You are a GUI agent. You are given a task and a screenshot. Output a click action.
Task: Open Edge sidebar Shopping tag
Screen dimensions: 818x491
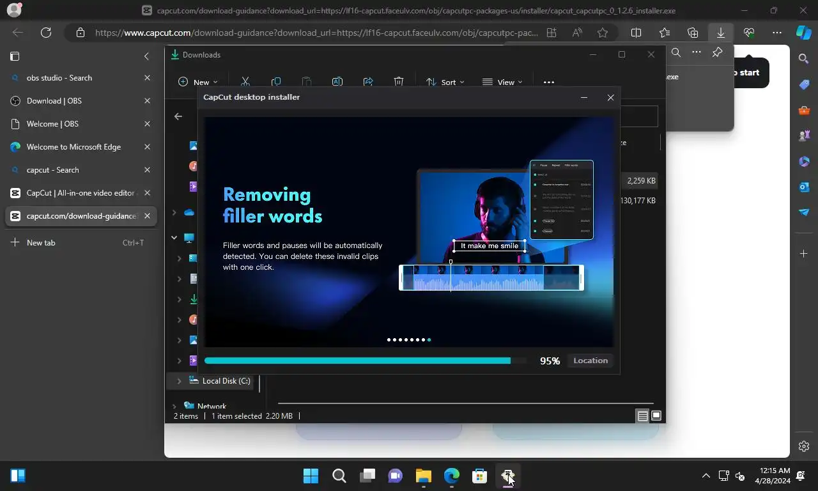click(804, 84)
